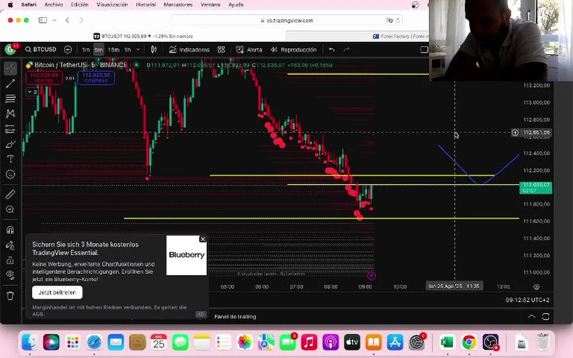The width and height of the screenshot is (573, 358).
Task: Close the Blueberry advertisement popup
Action: [203, 239]
